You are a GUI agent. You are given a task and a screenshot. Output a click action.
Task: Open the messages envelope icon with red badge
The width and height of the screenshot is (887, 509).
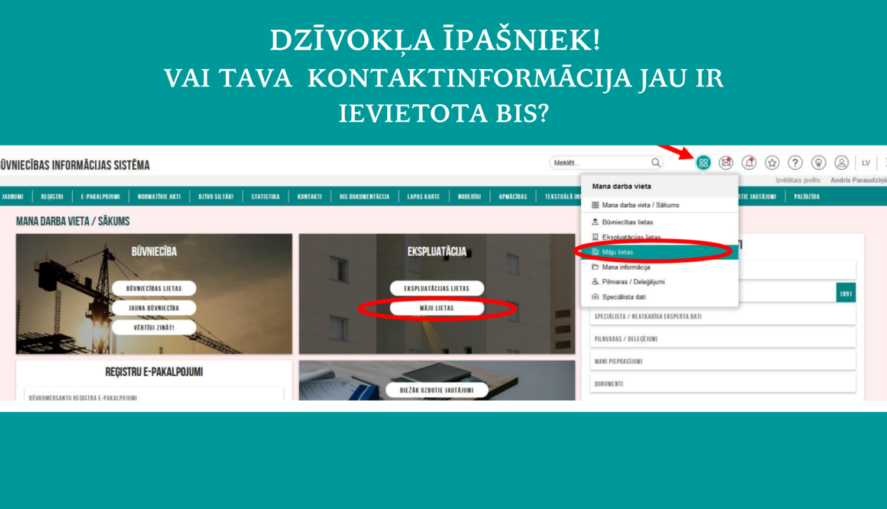tap(726, 163)
